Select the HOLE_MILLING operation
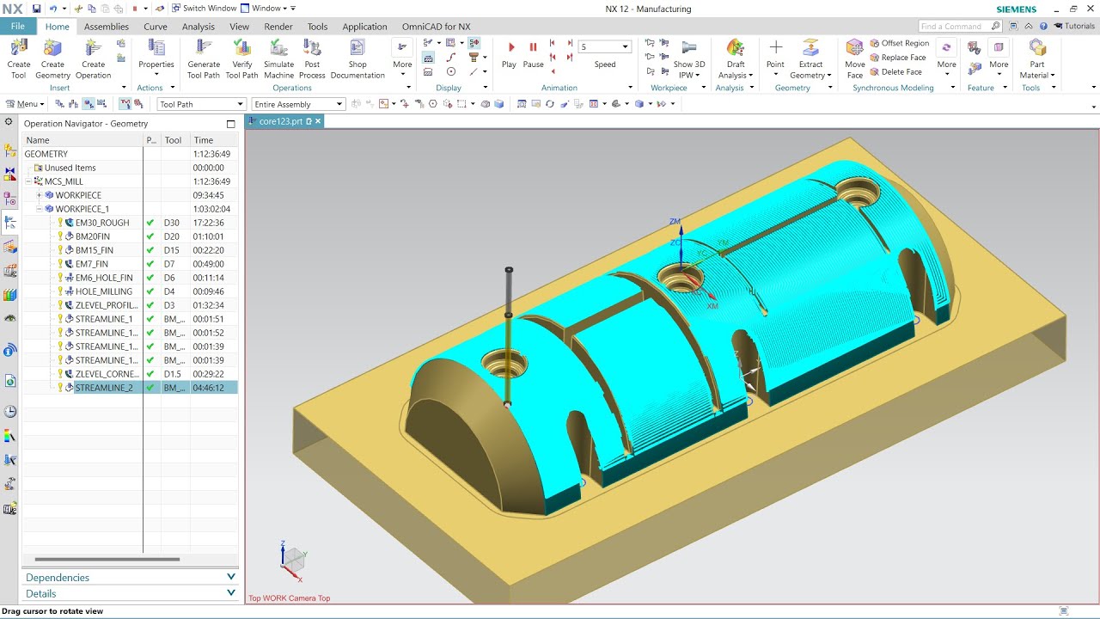The height and width of the screenshot is (619, 1100). click(x=104, y=291)
